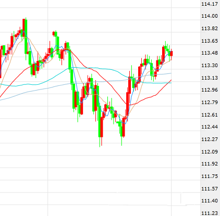Screen dimensions: 220x216
Task: Click the 111.75 price scale label
Action: [x=210, y=176]
